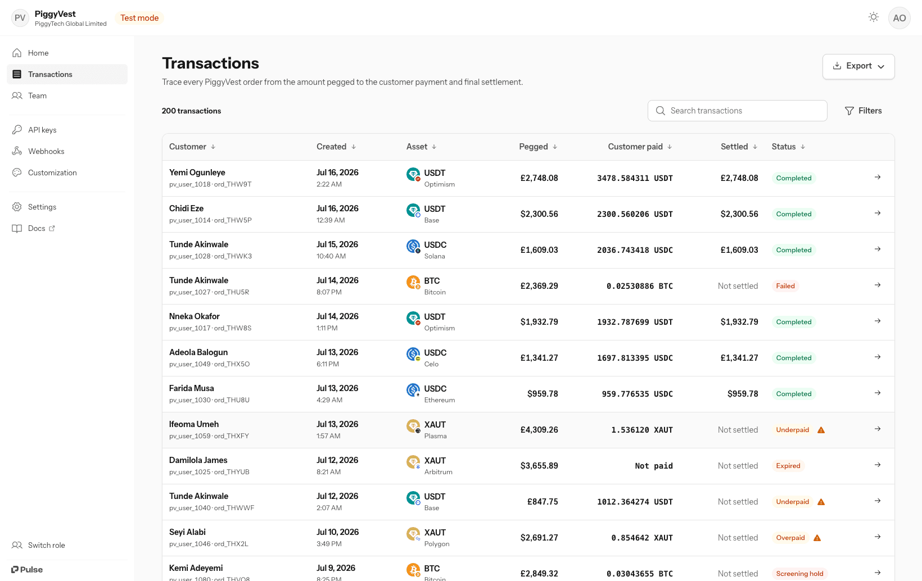Click USDT Optimism icon in Yemi Ogunleye row
Viewport: 922px width, 581px height.
(413, 174)
